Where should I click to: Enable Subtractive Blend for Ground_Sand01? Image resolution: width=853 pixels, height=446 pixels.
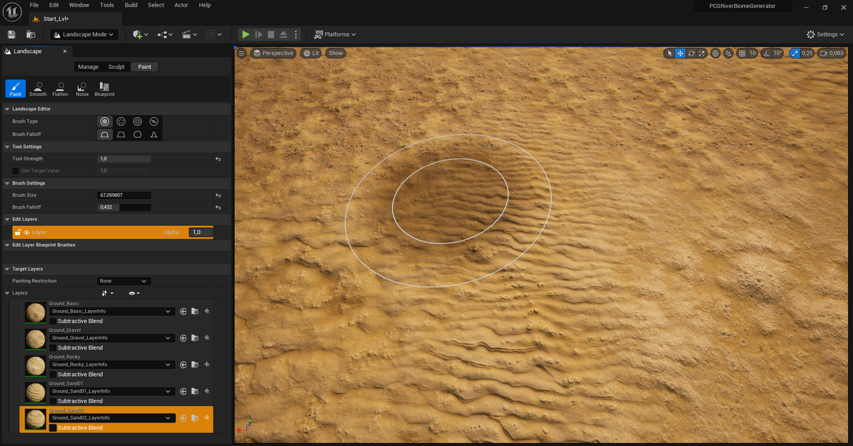(53, 401)
